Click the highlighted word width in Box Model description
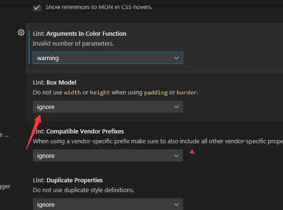This screenshot has height=210, width=283. point(72,93)
